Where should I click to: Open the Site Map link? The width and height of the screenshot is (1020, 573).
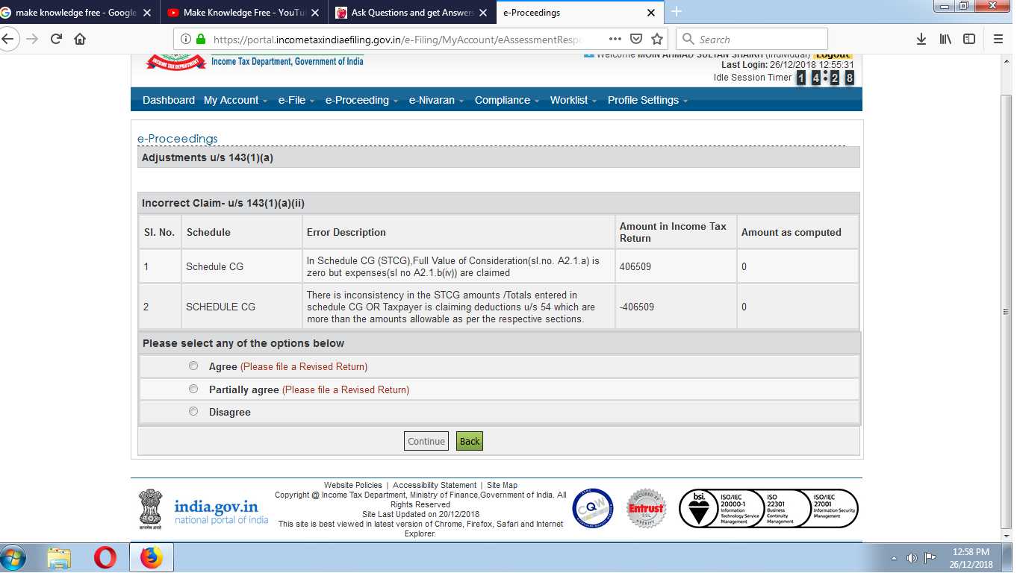coord(502,485)
